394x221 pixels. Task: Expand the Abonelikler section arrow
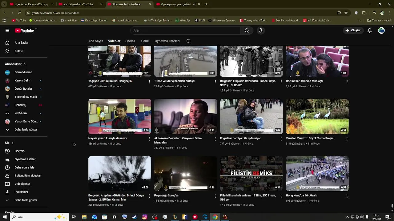pos(25,64)
